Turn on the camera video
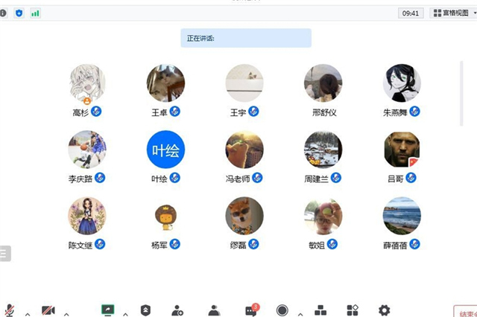The height and width of the screenshot is (317, 477). tap(48, 310)
